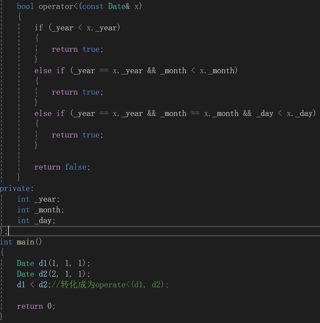Click the 'Date d1(1, 1, 1);' line
The width and height of the screenshot is (320, 323).
point(53,263)
